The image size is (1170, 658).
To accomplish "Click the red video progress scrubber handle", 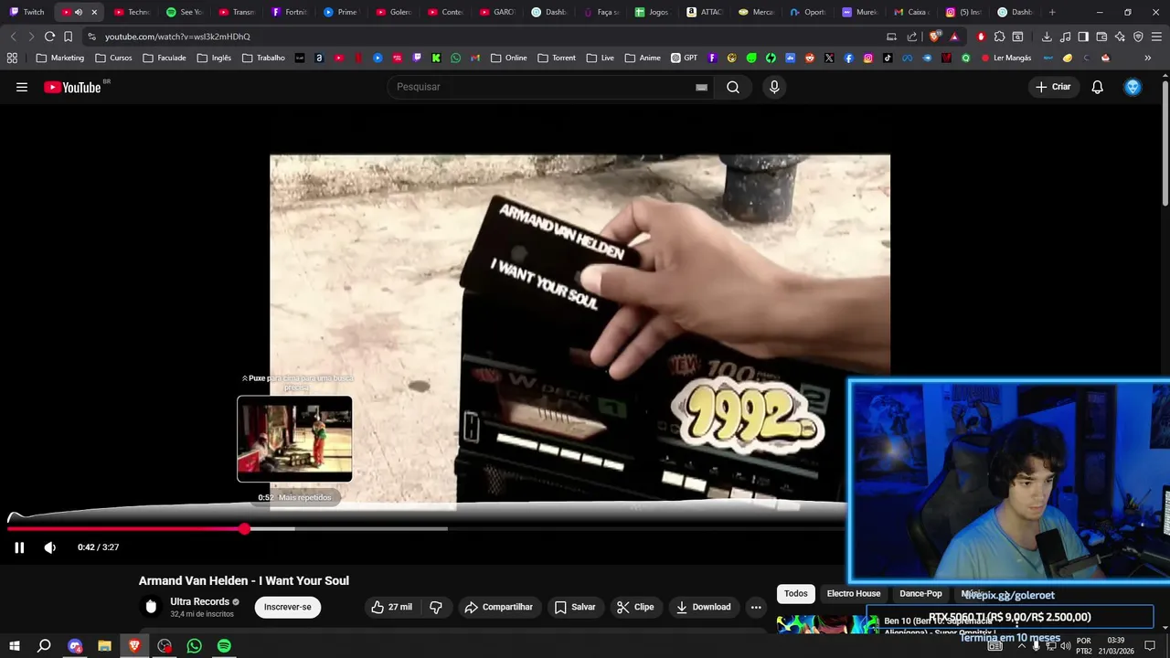I will coord(245,528).
